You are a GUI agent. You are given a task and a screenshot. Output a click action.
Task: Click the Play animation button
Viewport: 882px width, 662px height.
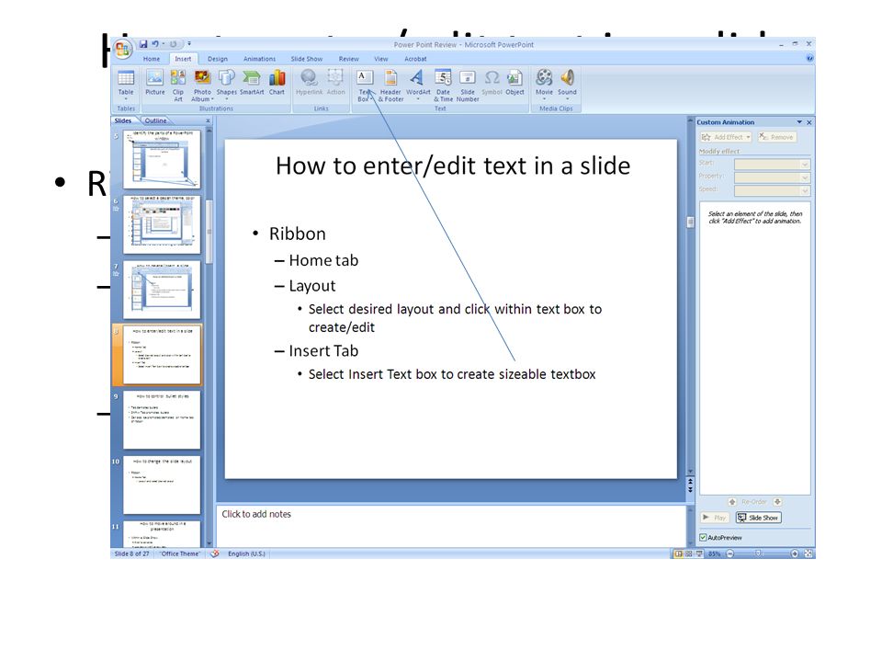click(715, 518)
